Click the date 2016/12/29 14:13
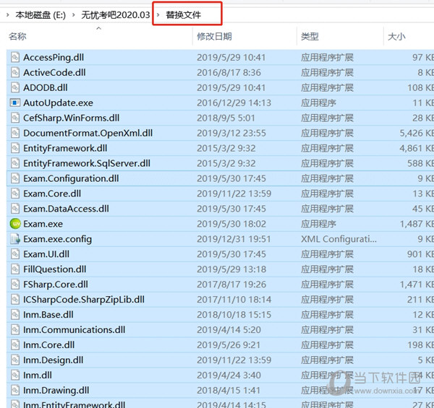Screen dimensions: 434x408 click(x=234, y=103)
